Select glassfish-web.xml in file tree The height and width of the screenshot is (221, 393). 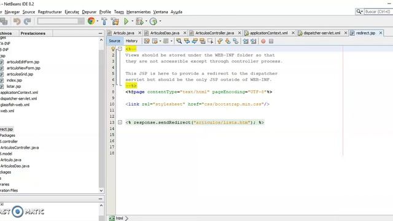(15, 105)
